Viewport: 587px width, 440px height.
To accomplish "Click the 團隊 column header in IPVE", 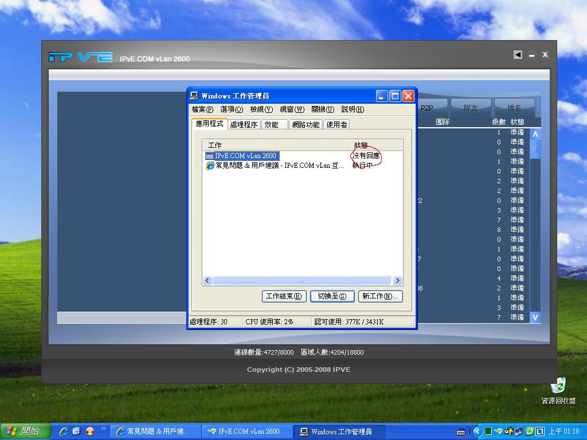I will [x=443, y=122].
